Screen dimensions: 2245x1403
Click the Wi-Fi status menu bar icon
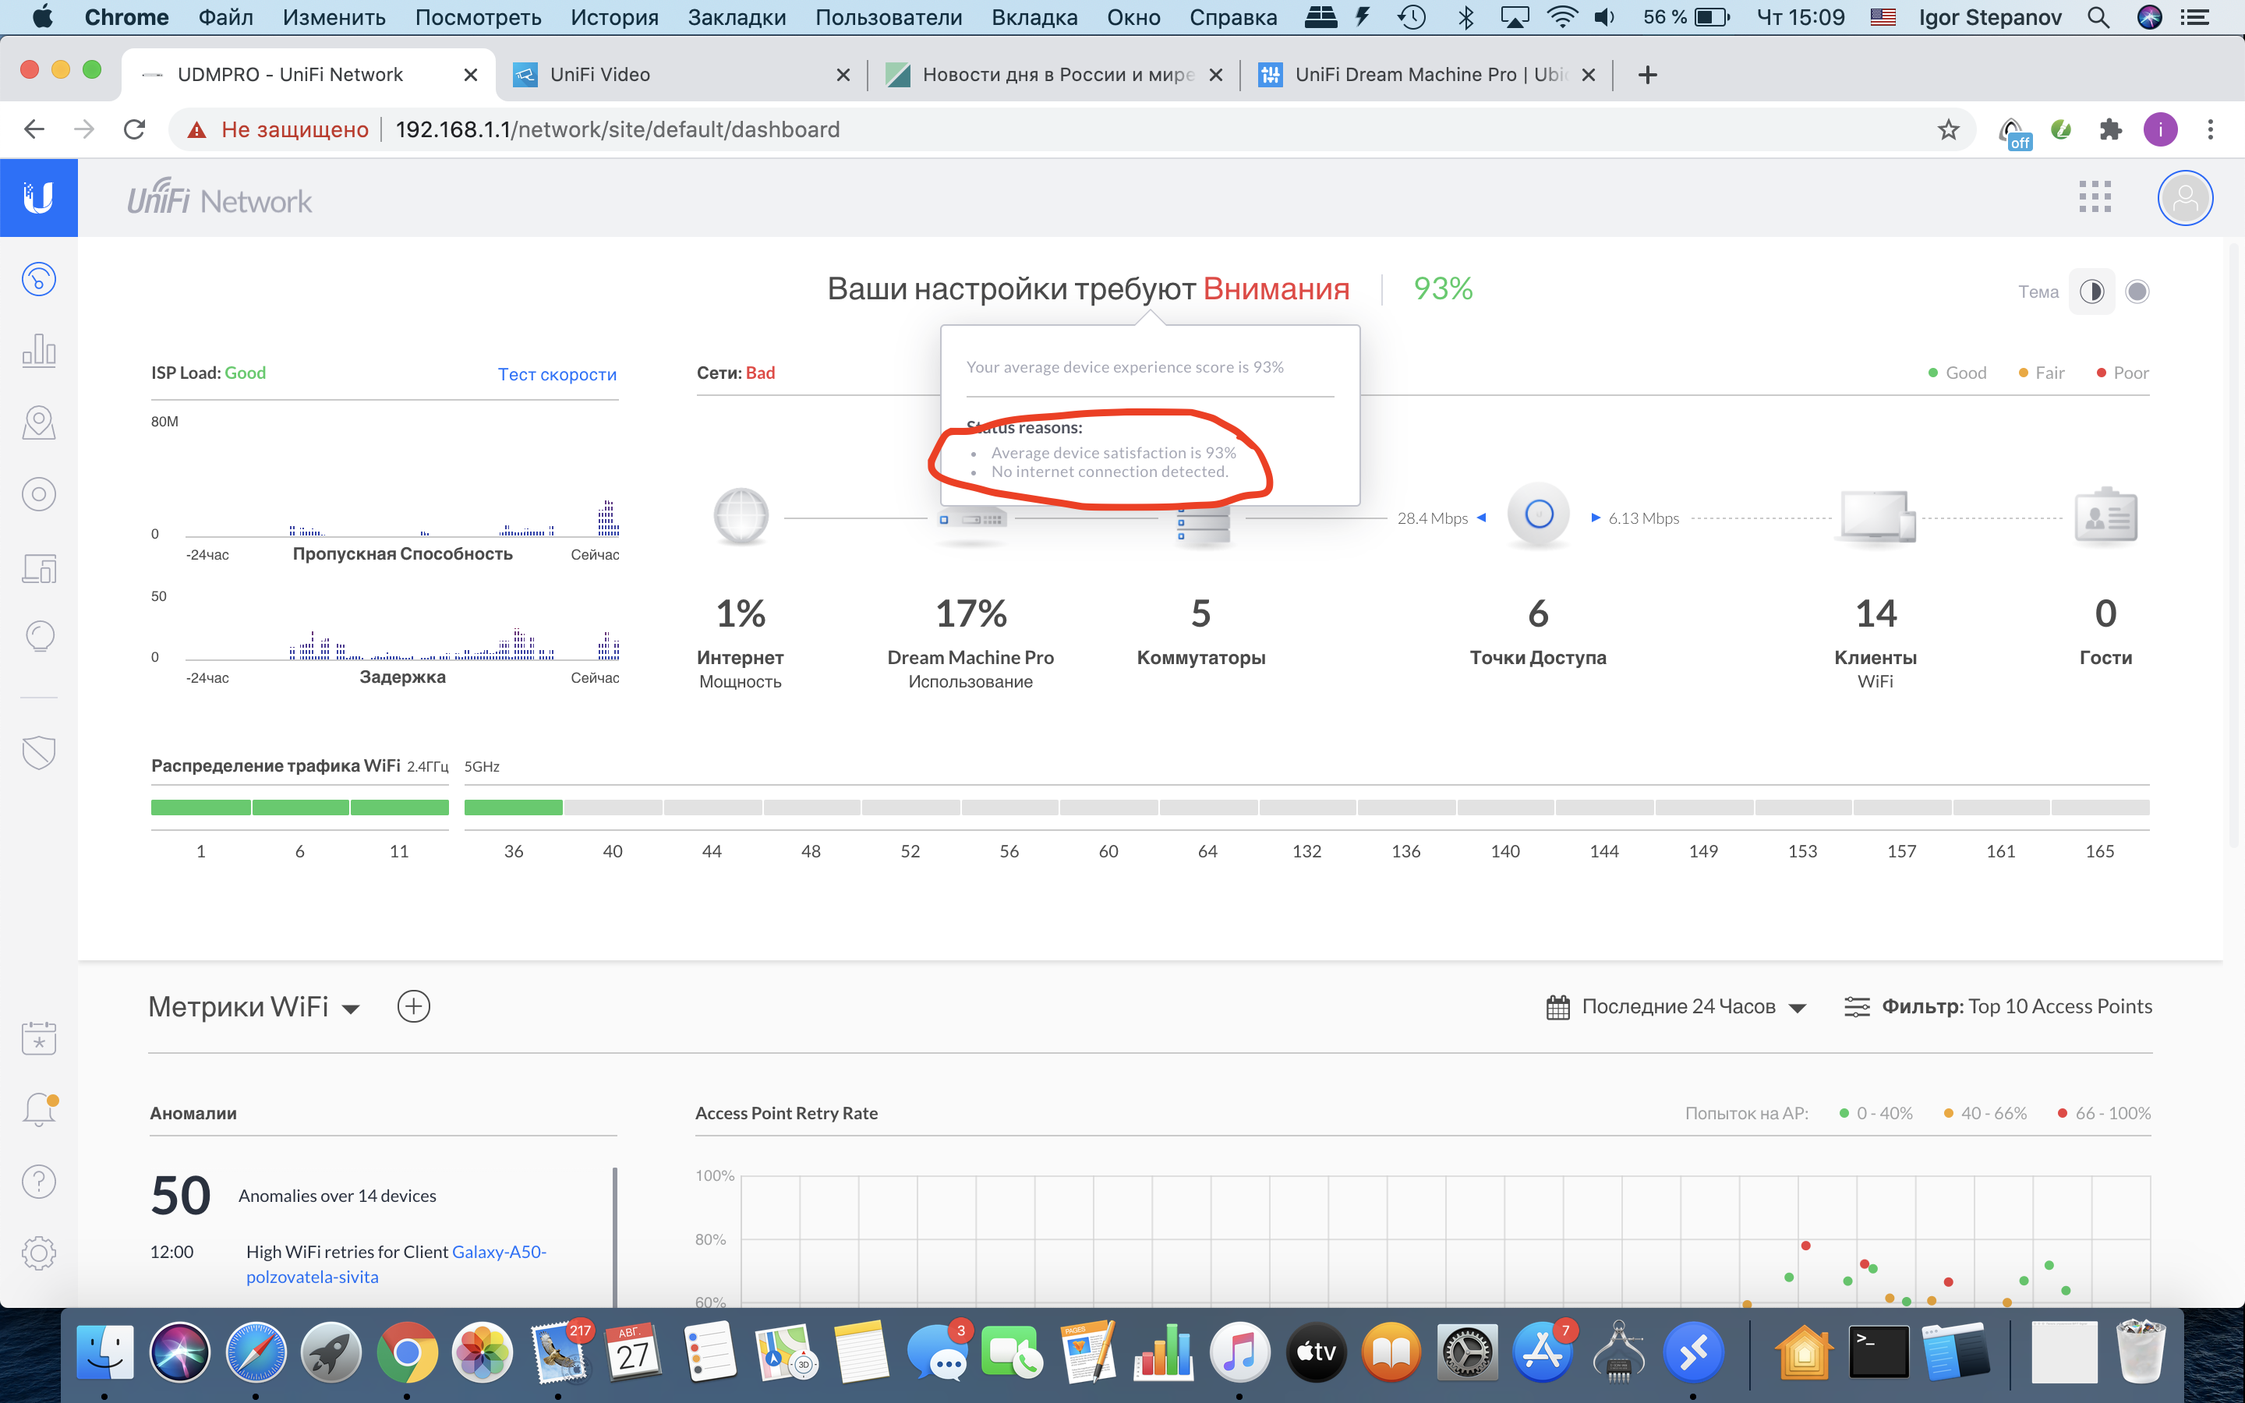[1563, 18]
